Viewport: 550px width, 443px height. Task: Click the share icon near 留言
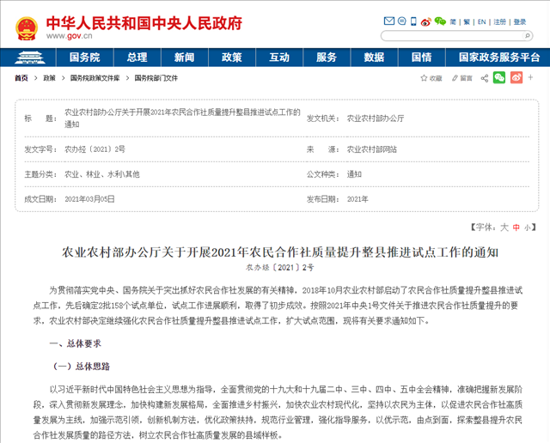[x=485, y=78]
